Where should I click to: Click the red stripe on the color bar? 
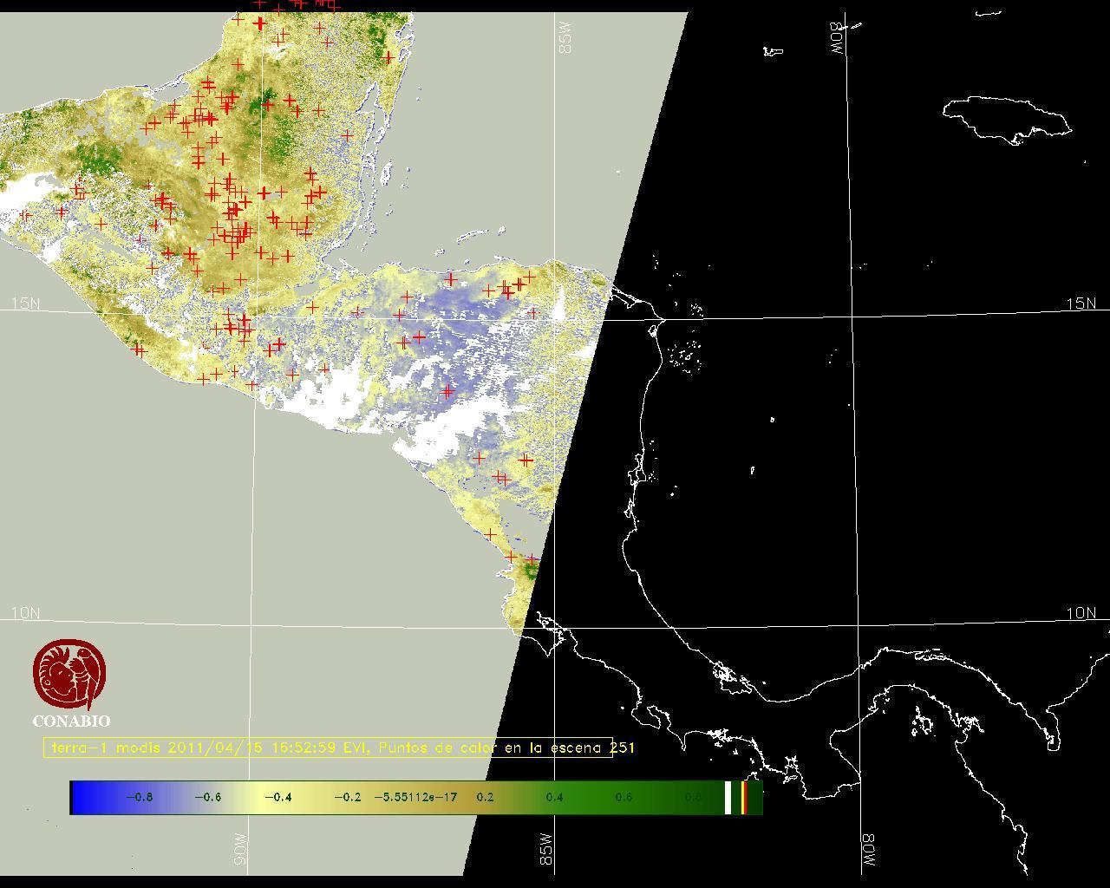[x=744, y=797]
